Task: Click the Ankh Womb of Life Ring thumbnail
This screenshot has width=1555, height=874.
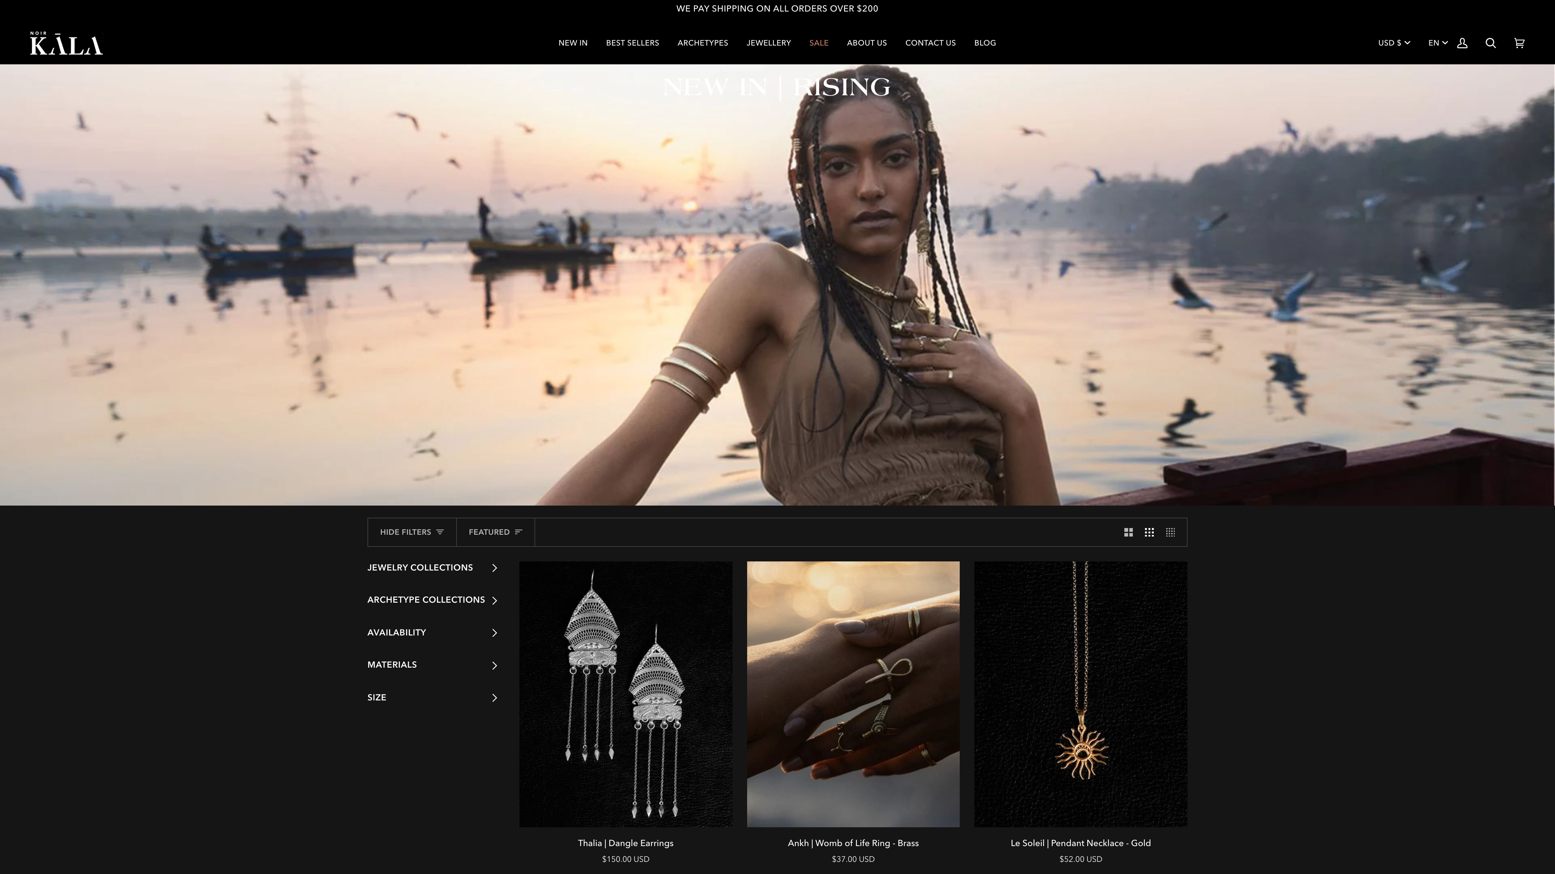Action: point(853,694)
